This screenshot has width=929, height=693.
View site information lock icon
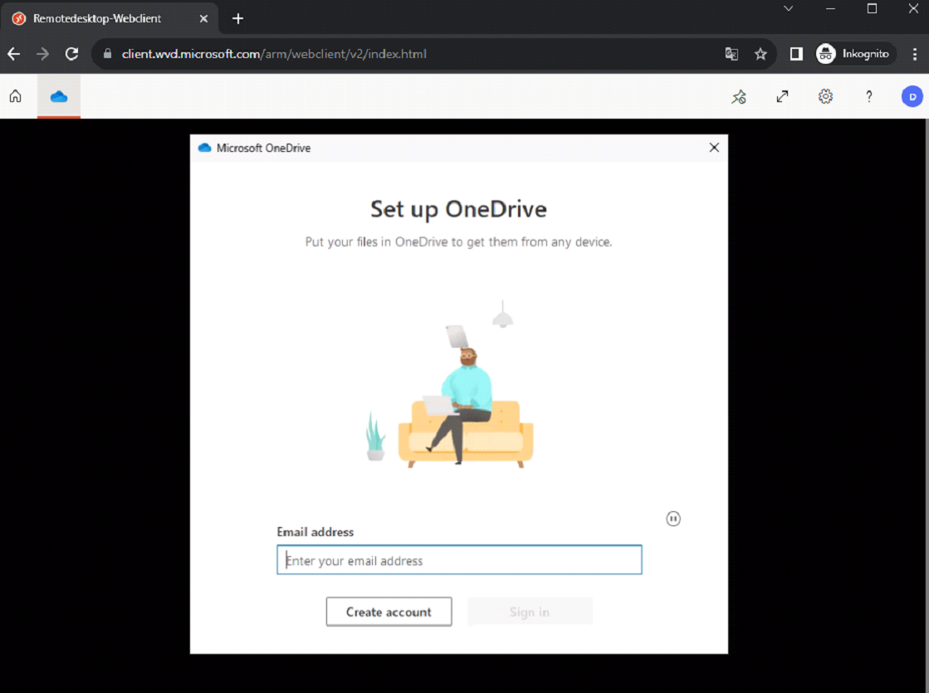107,54
